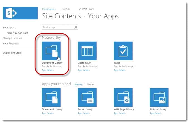190x124 pixels.
Task: Open App Details for Noteworthy Document Library
Action: coord(48,70)
